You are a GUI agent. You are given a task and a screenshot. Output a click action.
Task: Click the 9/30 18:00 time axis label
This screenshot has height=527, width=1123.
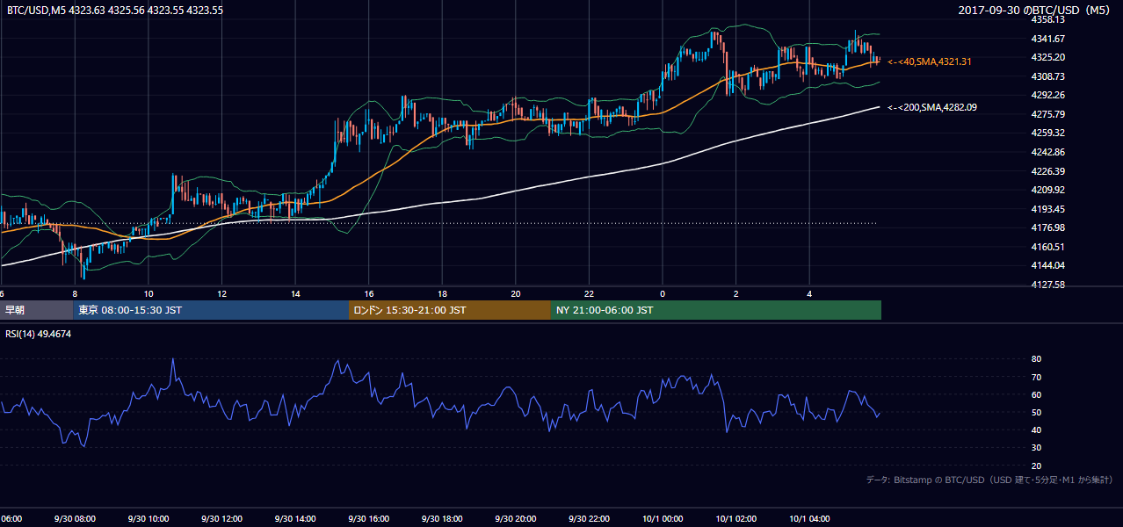pos(442,519)
